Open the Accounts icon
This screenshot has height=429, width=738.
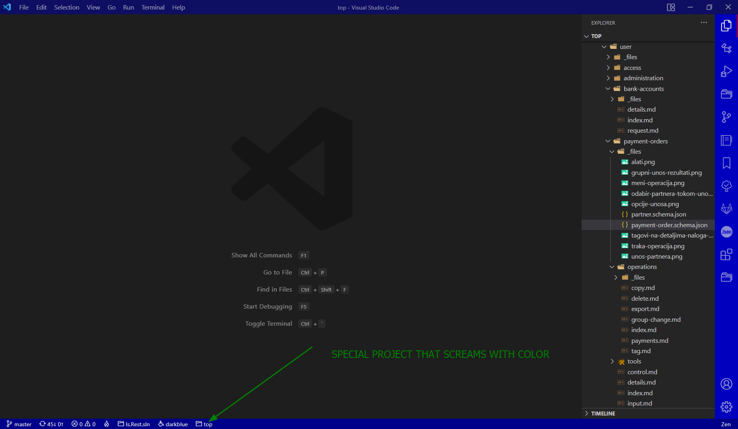pyautogui.click(x=726, y=384)
